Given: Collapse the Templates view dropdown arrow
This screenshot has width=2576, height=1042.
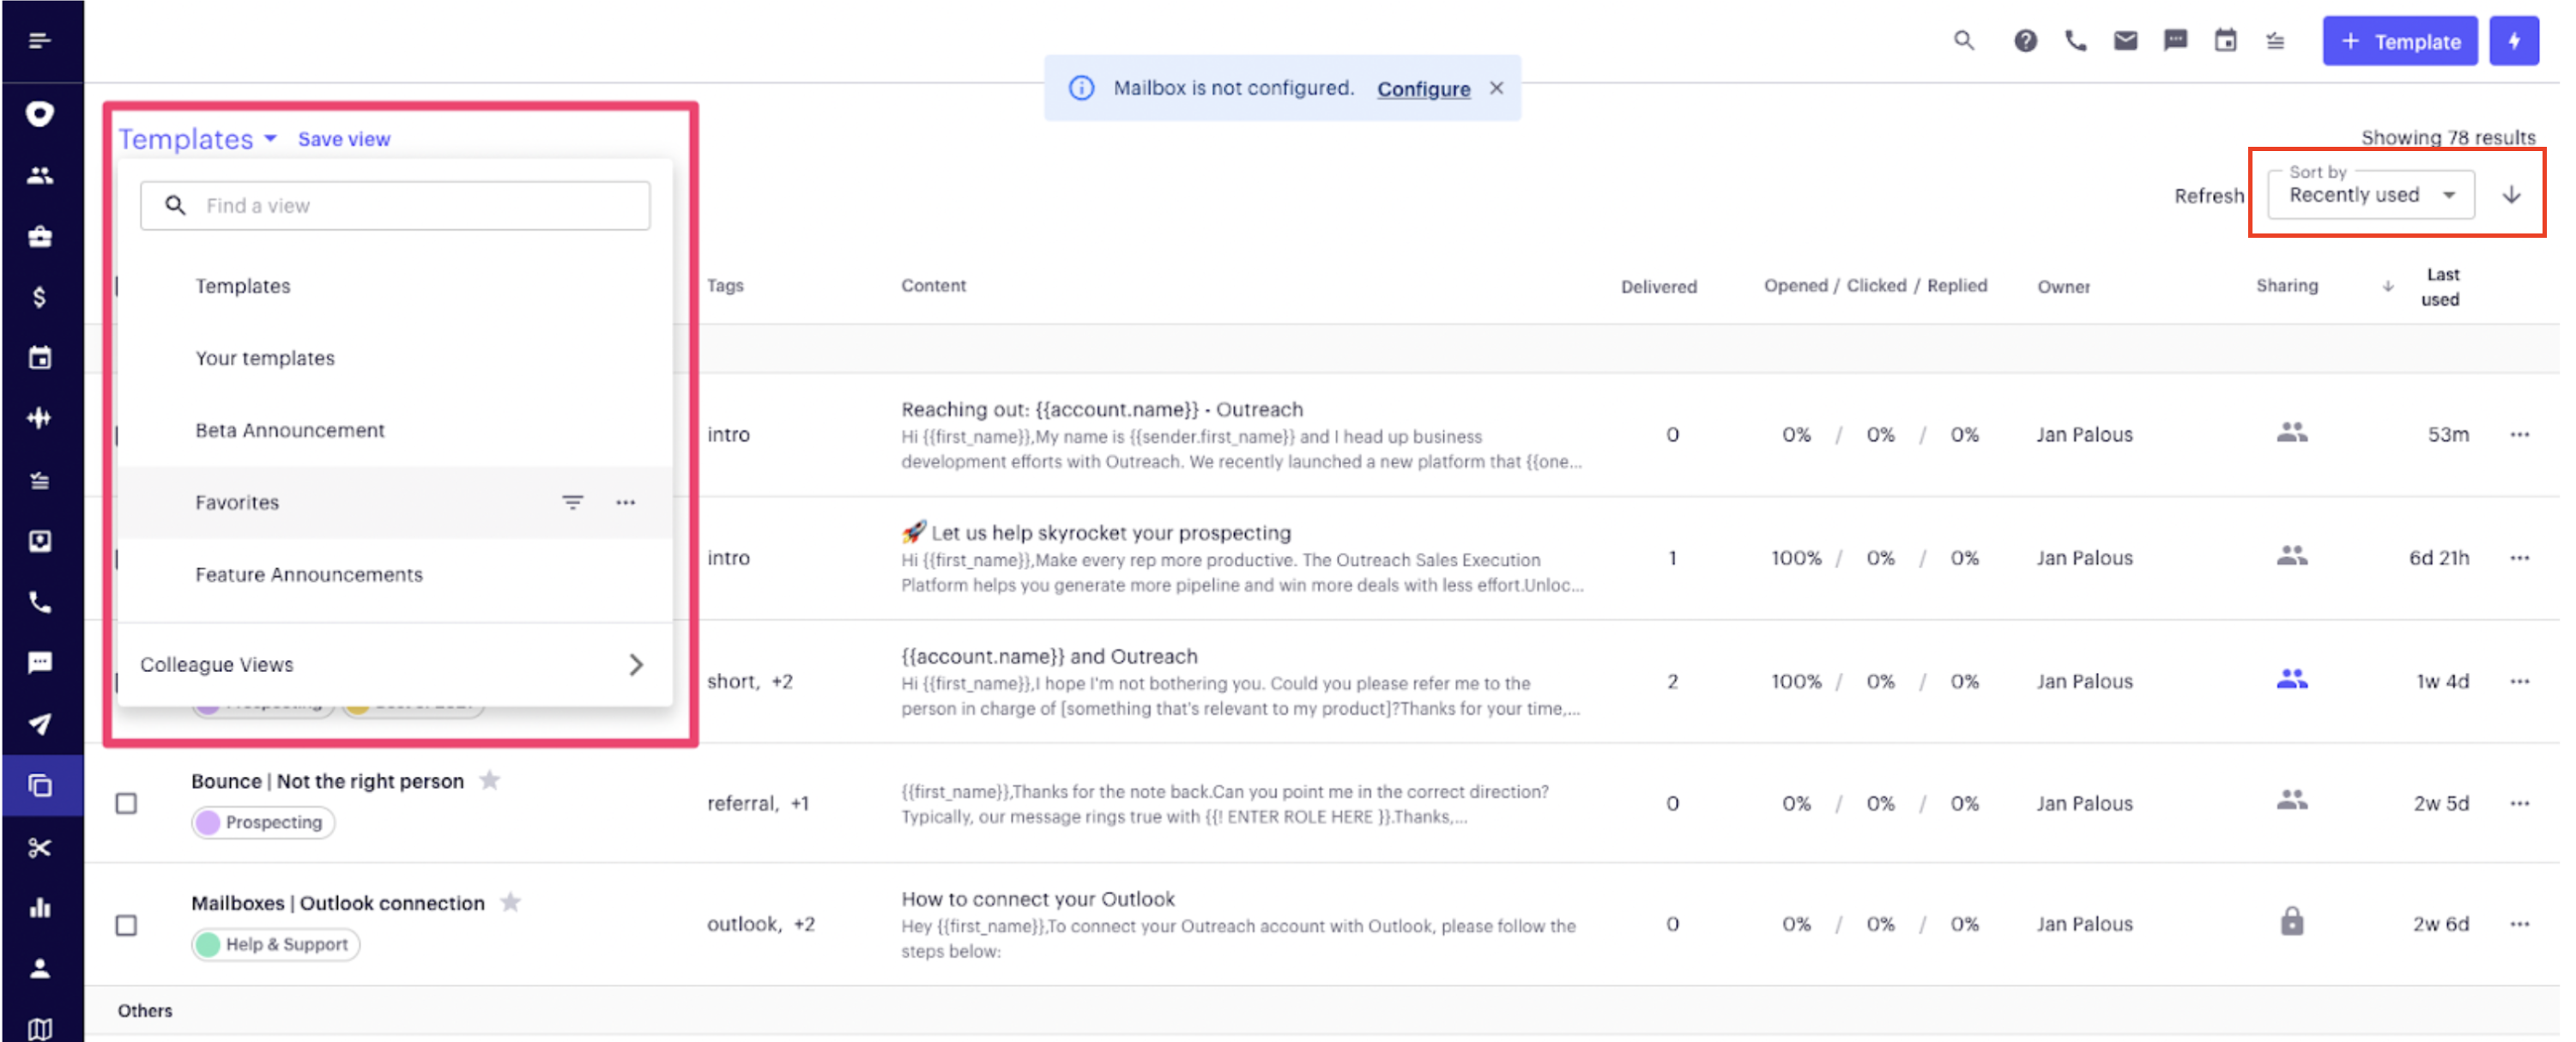Looking at the screenshot, I should [x=270, y=139].
